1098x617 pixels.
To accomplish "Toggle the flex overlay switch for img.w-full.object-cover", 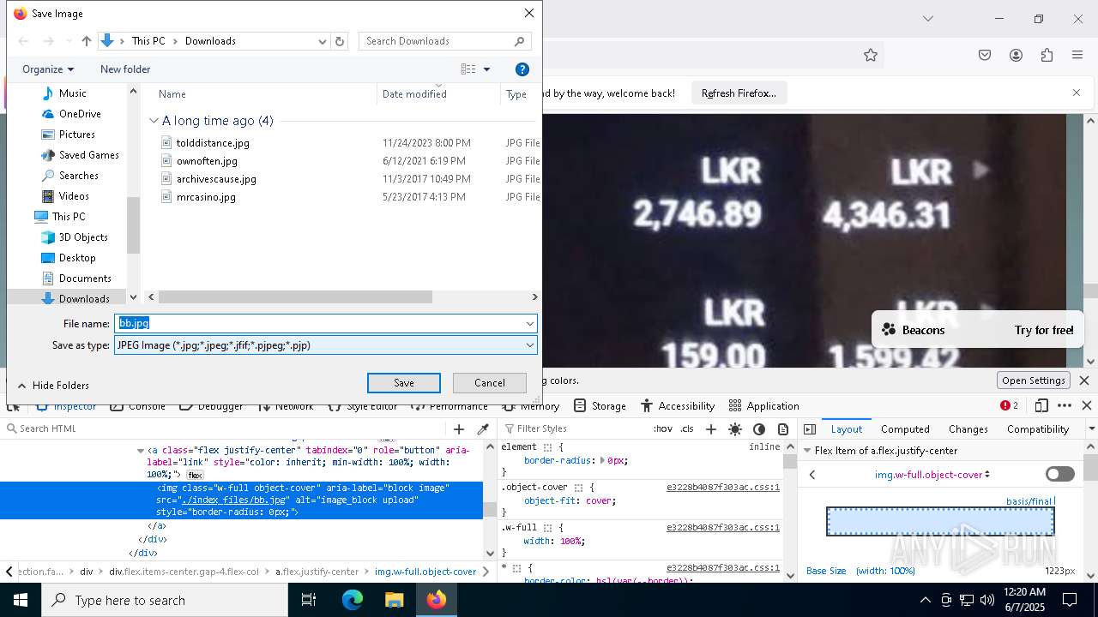I will 1060,474.
